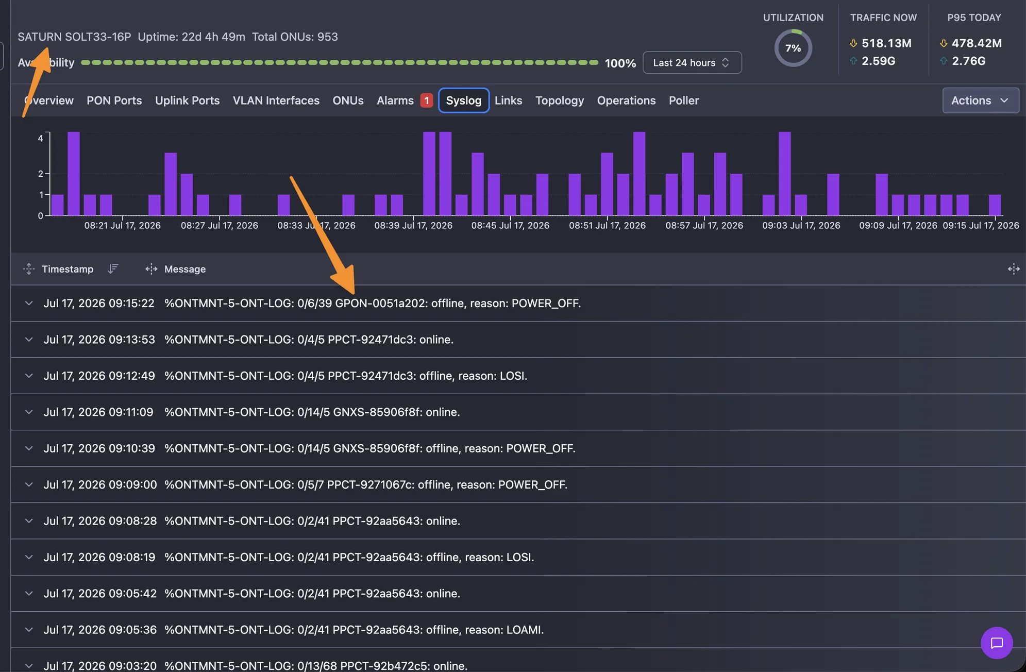Expand the 09:05:36 log entry
This screenshot has height=672, width=1026.
[29, 630]
